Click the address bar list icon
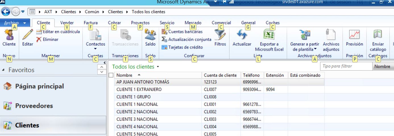The image size is (394, 136). click(x=32, y=12)
